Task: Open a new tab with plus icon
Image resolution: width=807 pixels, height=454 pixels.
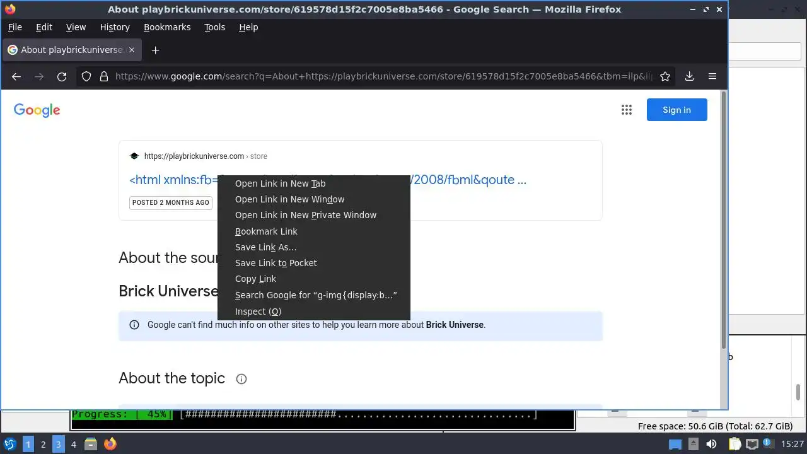Action: click(x=155, y=50)
